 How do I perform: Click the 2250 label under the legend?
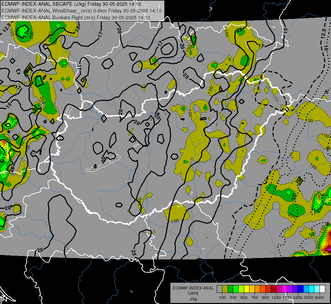tap(298, 298)
